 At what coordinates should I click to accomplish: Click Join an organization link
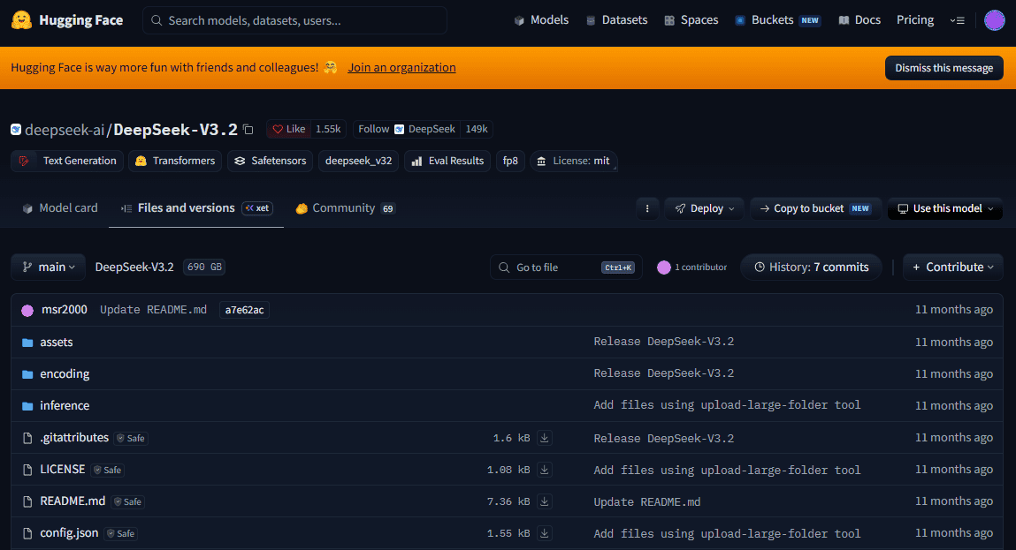coord(401,67)
